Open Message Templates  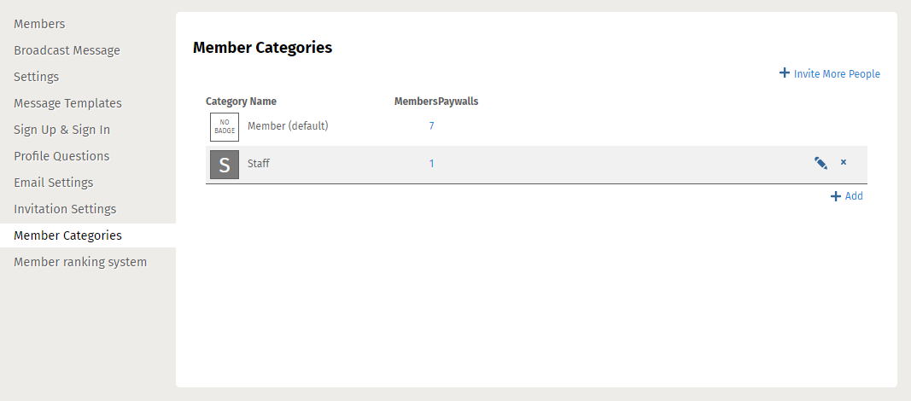coord(68,103)
